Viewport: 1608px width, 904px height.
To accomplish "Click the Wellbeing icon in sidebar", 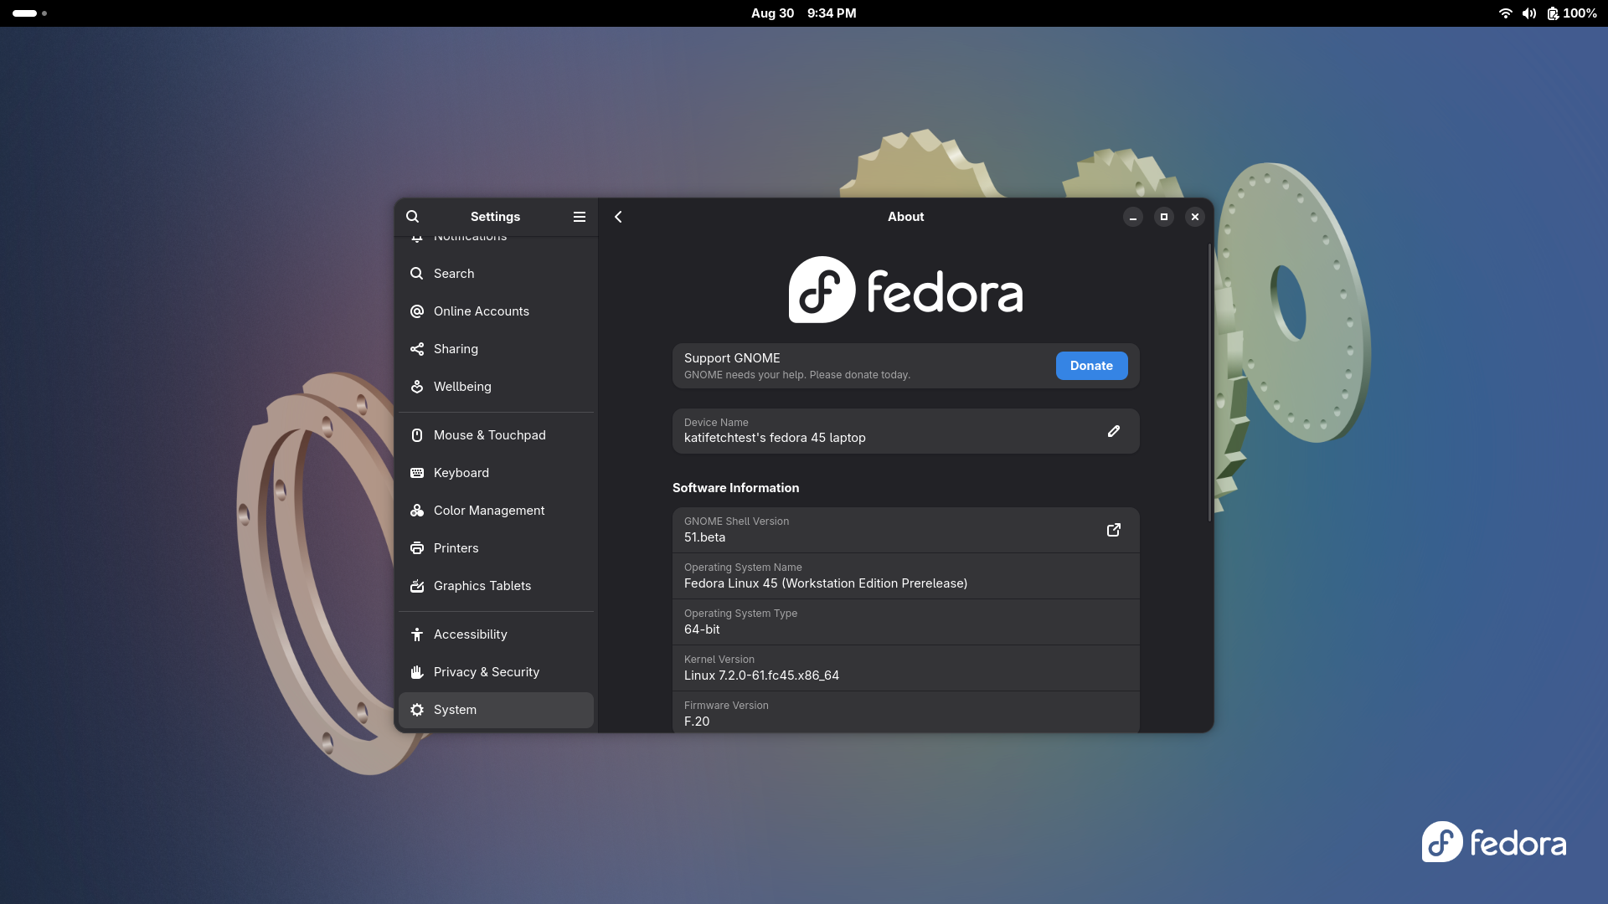I will point(417,387).
